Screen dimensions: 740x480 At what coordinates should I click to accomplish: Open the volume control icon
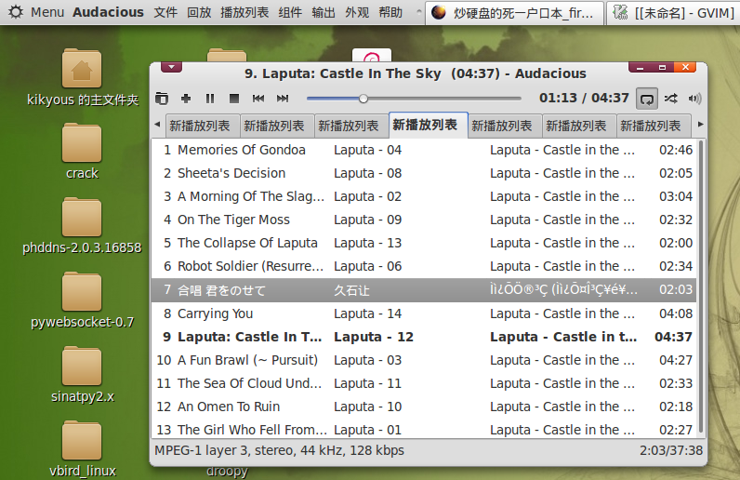(694, 99)
